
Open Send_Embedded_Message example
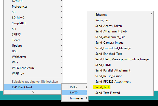[113, 48]
